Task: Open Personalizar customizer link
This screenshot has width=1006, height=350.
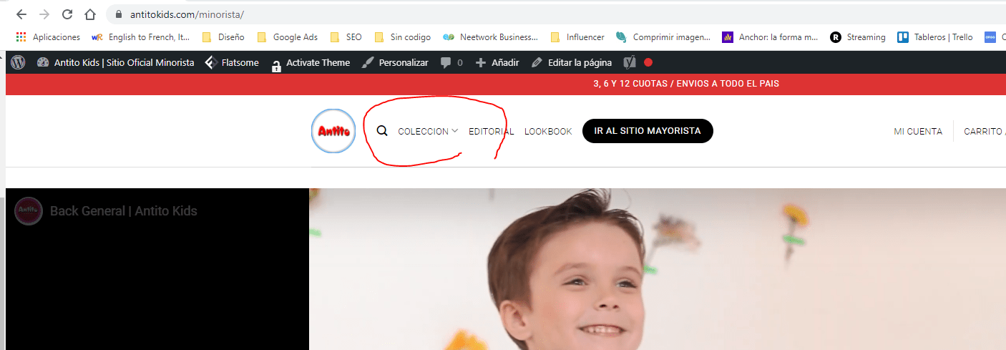Action: (x=395, y=62)
